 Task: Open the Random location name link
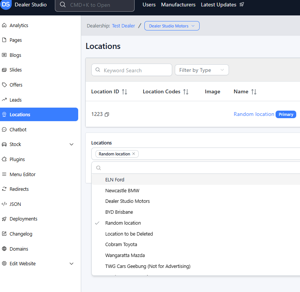(x=254, y=114)
